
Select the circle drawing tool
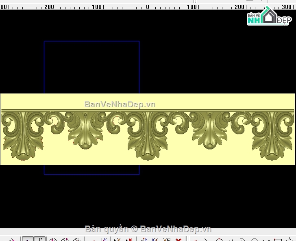(254, 239)
